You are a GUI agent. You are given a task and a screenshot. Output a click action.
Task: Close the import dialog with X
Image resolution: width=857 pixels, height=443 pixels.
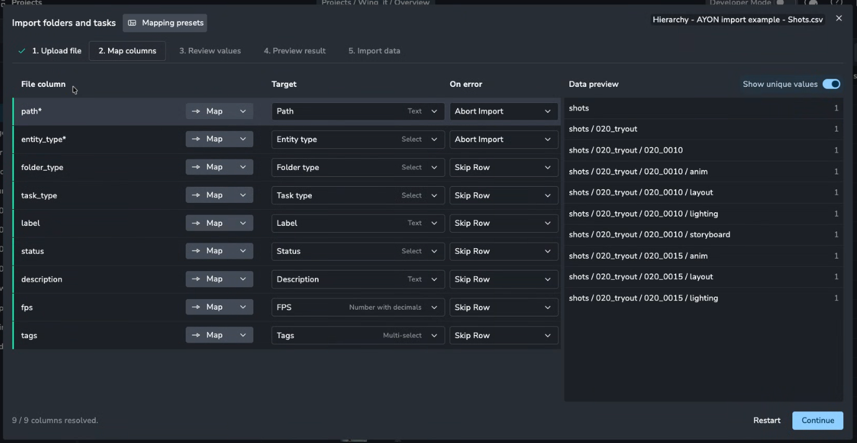pos(839,19)
